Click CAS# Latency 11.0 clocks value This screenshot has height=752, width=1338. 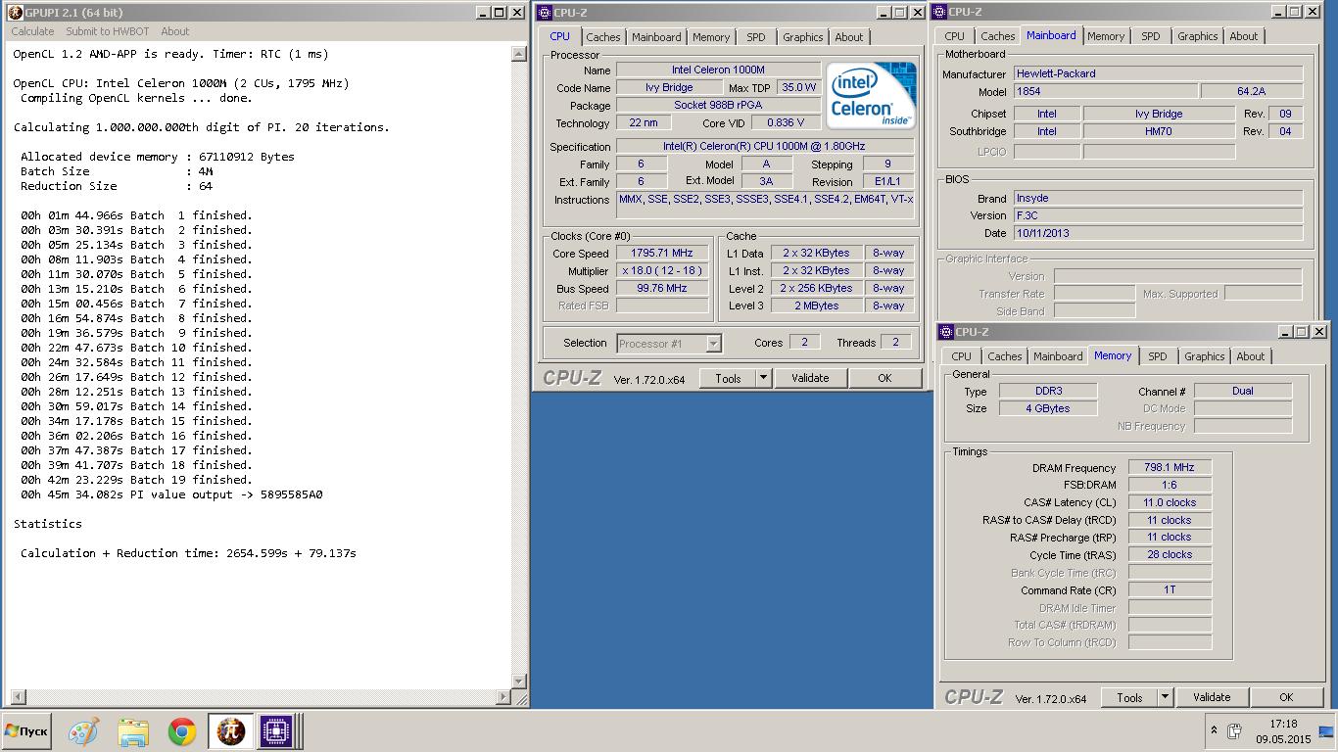pyautogui.click(x=1170, y=502)
